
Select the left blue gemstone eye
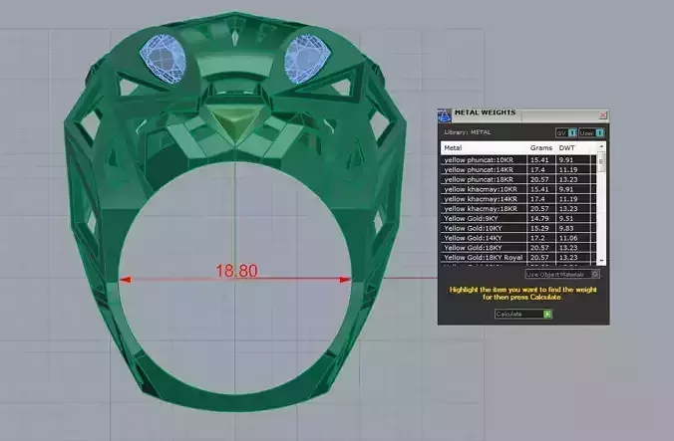tap(163, 59)
